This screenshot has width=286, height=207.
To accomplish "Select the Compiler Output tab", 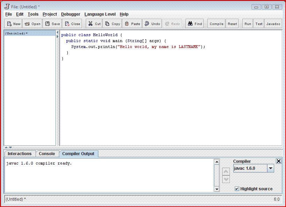I will [78, 154].
